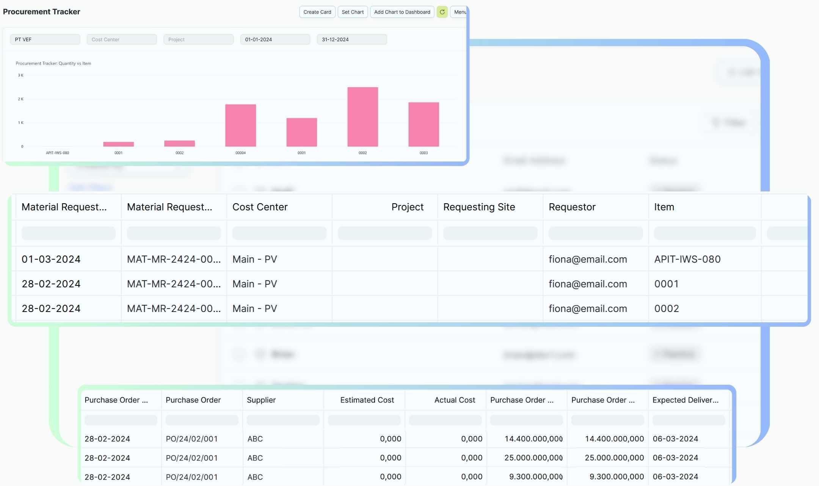Open the Set Chart option
The image size is (819, 486).
[x=352, y=12]
